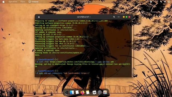This screenshot has width=172, height=97.
Task: Click 'Processing triggers for kali-menu' line
Action: point(59,39)
